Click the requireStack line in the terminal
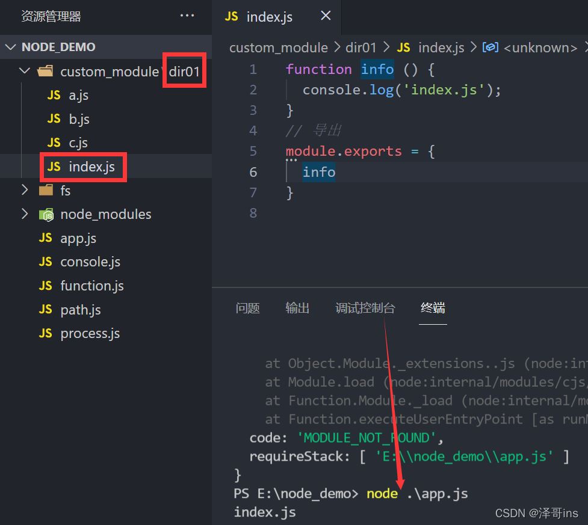The image size is (588, 525). [x=409, y=457]
